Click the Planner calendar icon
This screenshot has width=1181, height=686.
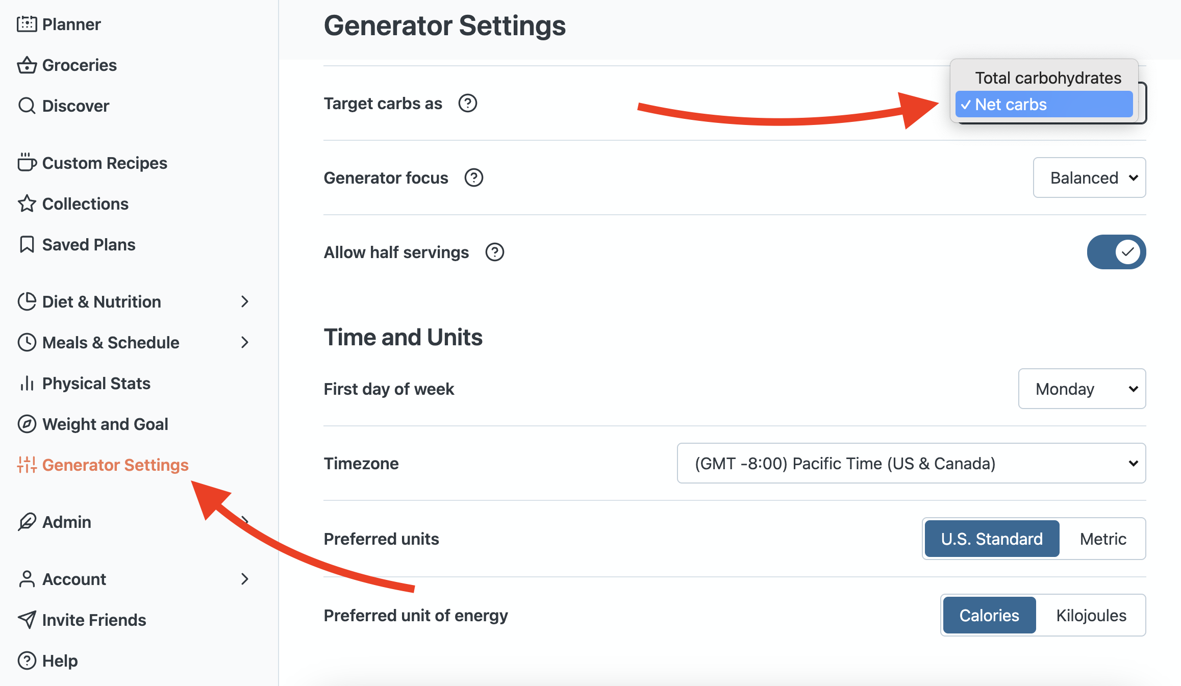coord(27,24)
